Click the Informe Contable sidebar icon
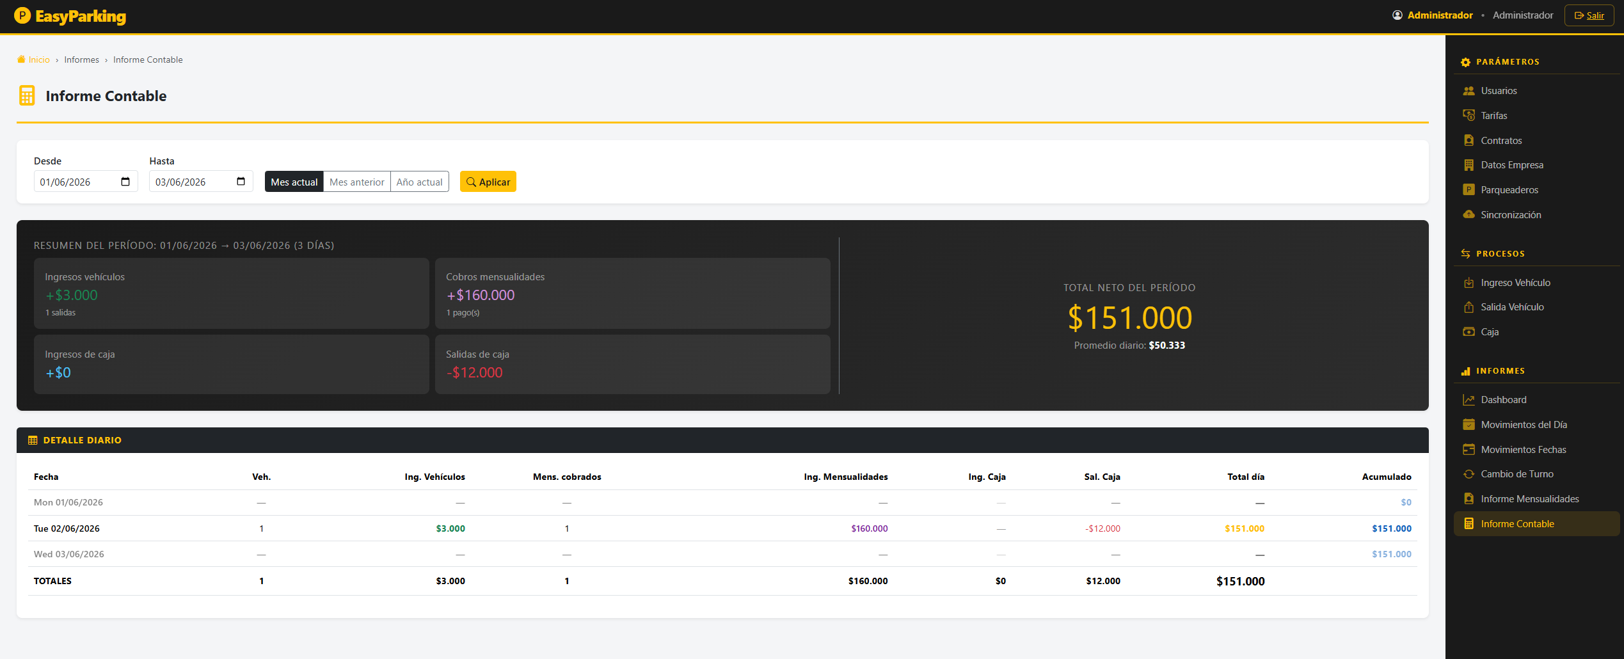Viewport: 1624px width, 659px height. click(x=1469, y=524)
